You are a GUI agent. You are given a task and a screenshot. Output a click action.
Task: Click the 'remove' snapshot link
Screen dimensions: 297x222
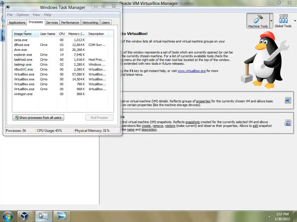pyautogui.click(x=158, y=126)
